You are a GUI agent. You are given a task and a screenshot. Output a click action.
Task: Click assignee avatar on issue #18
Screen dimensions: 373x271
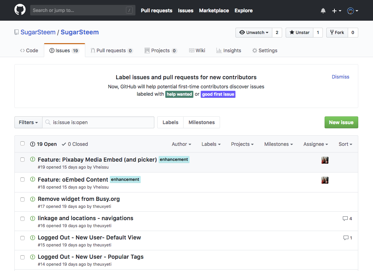[325, 180]
